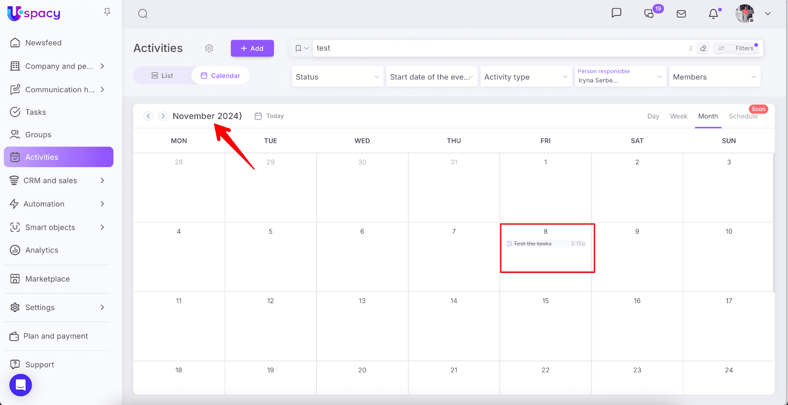Click the Tasks checkmark icon
Image resolution: width=788 pixels, height=405 pixels.
point(15,112)
